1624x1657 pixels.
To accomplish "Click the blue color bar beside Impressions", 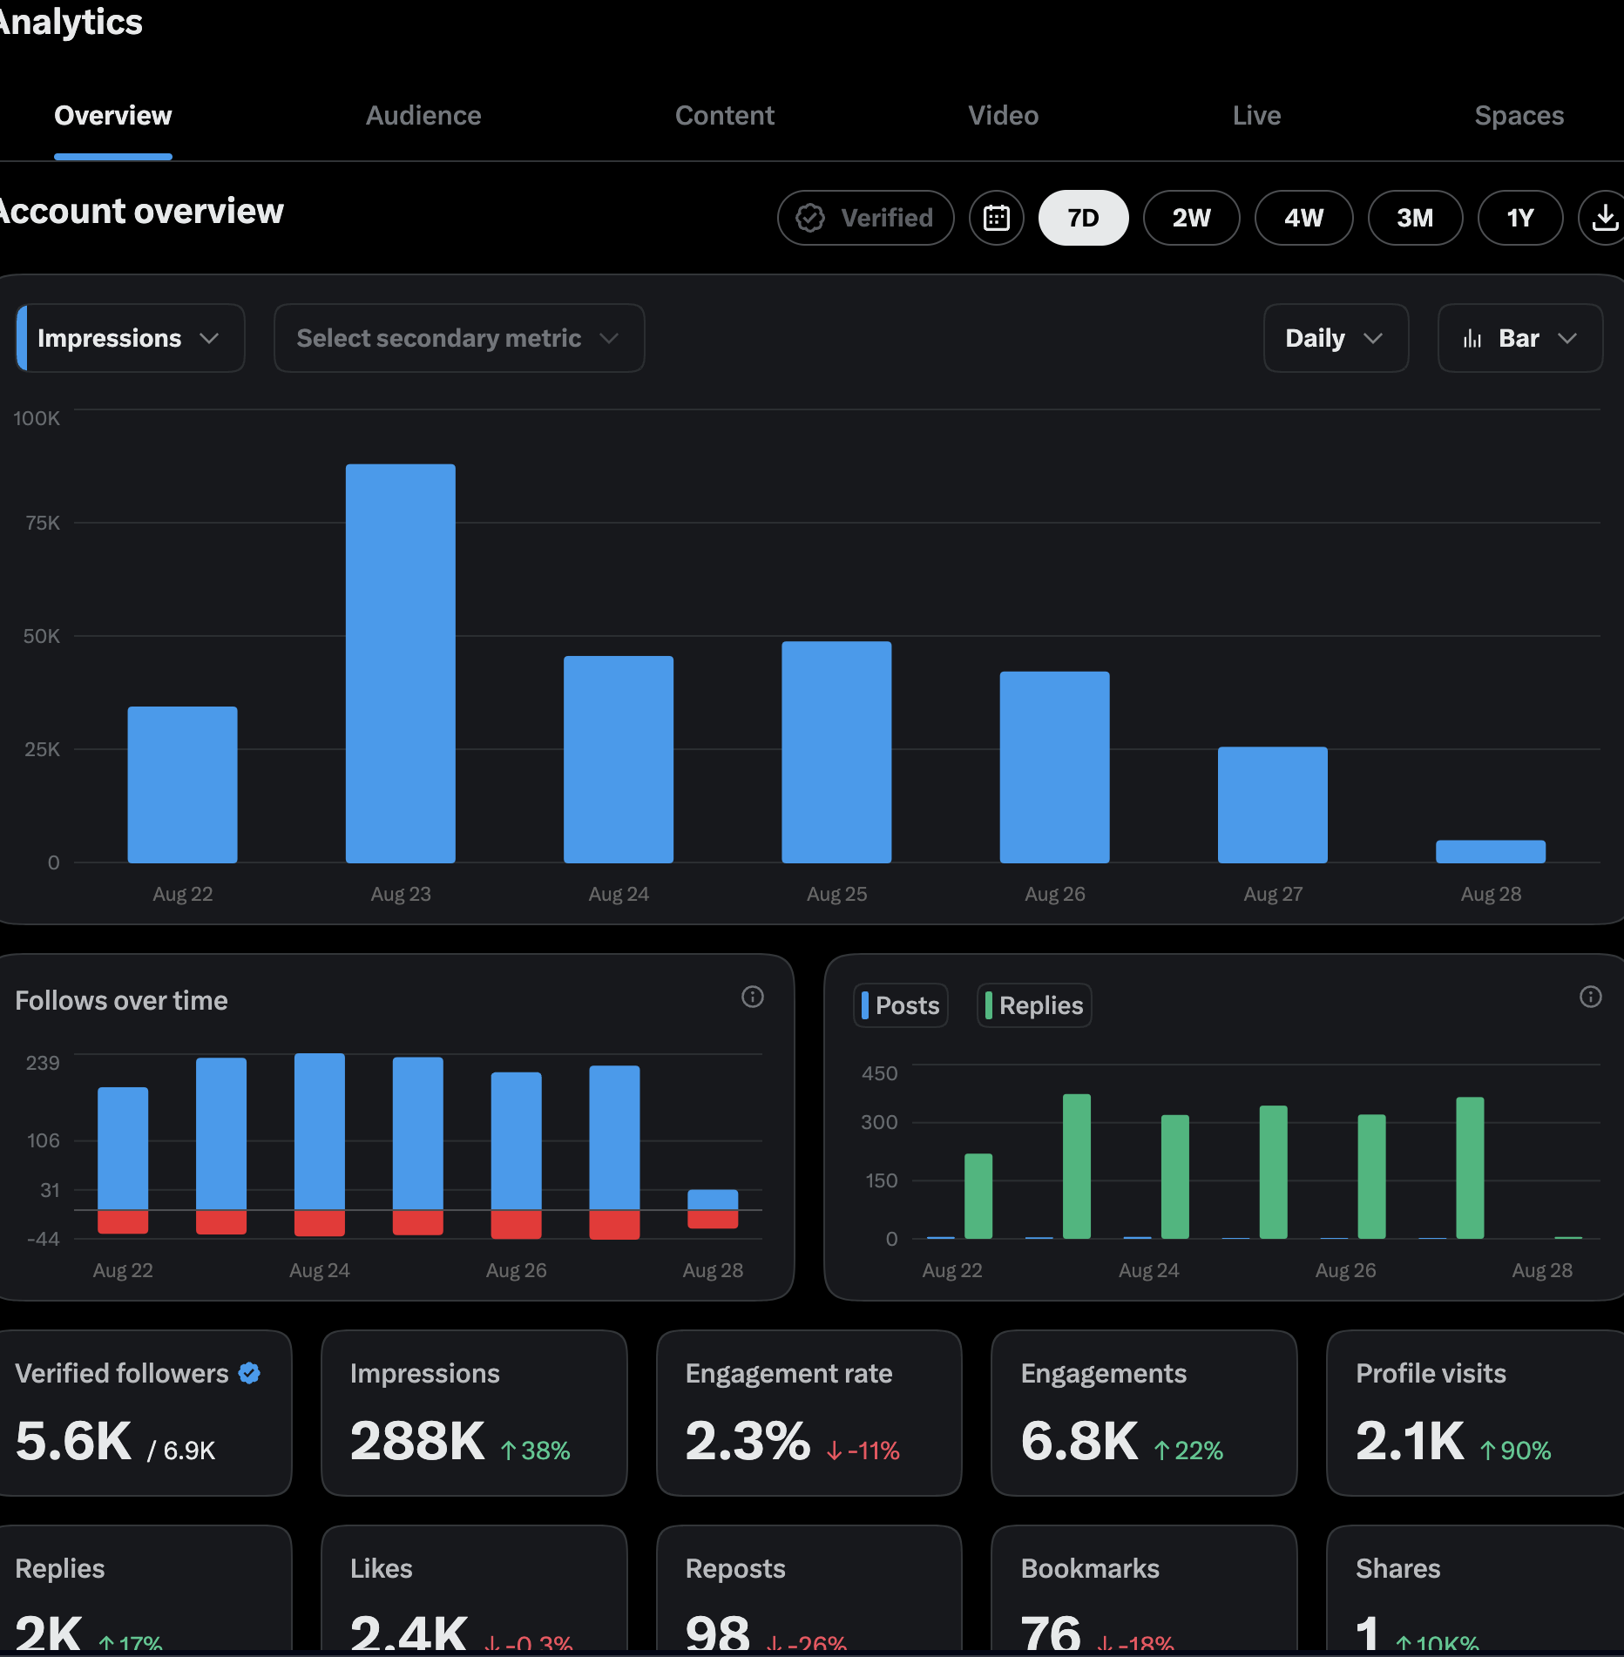I will click(22, 338).
